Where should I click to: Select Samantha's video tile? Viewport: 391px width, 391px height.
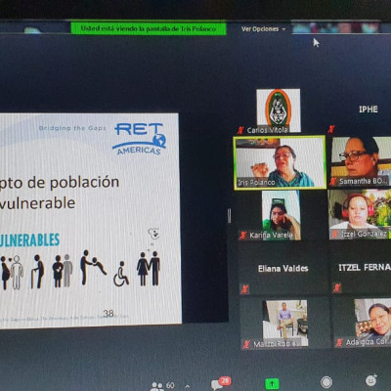pyautogui.click(x=361, y=161)
